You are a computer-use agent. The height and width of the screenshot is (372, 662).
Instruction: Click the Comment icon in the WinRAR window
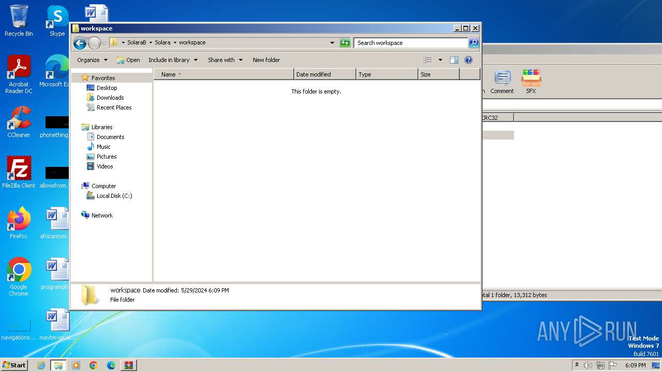point(502,82)
